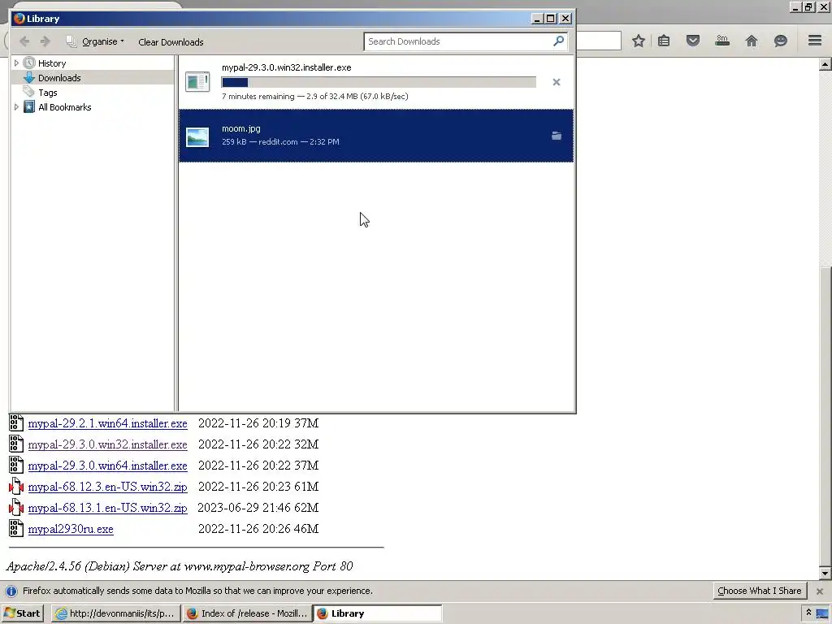This screenshot has width=832, height=624.
Task: Click the Library back arrow button
Action: click(24, 41)
